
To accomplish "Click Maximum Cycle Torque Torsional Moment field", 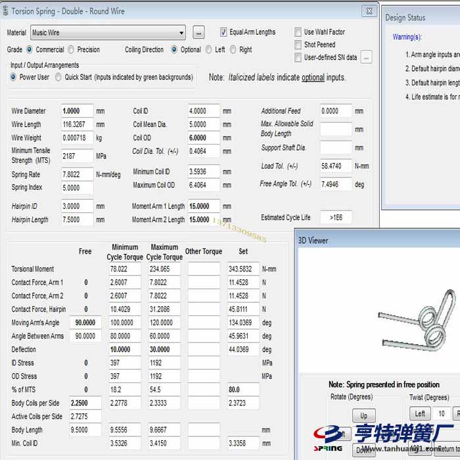I will point(164,269).
